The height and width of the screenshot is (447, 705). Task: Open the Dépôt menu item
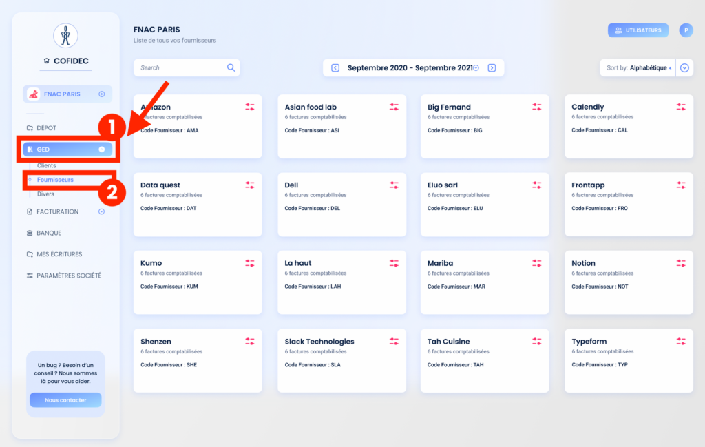[x=46, y=128]
